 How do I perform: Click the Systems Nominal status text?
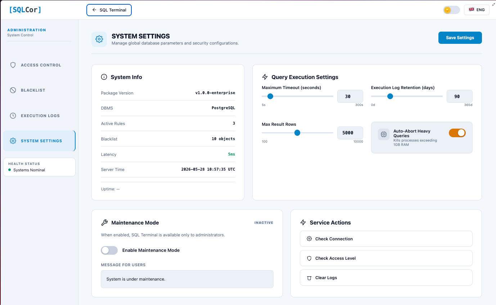29,170
